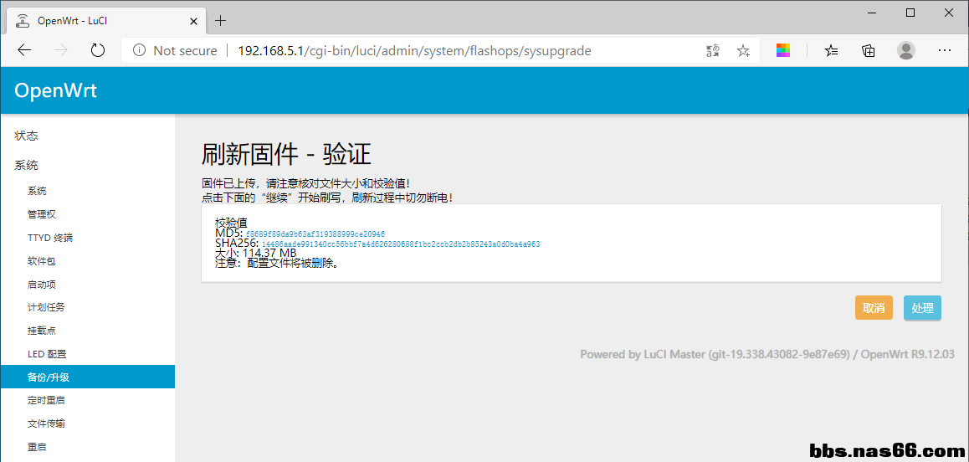The width and height of the screenshot is (969, 462).
Task: Open a new browser tab
Action: 221,20
